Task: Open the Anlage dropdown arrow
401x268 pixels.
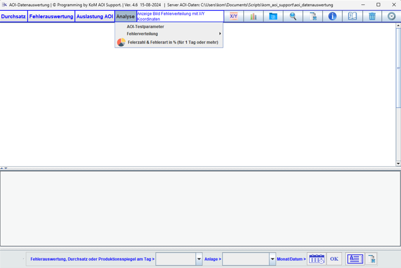Action: (272, 259)
